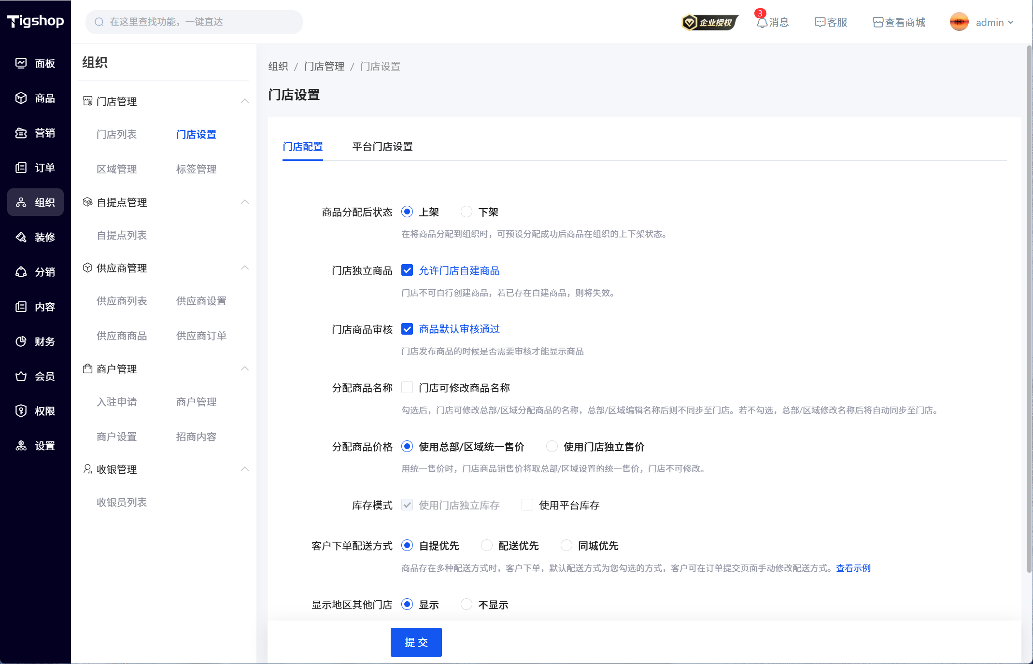Uncheck 允许门店自建商品 checkbox
This screenshot has height=664, width=1033.
407,270
